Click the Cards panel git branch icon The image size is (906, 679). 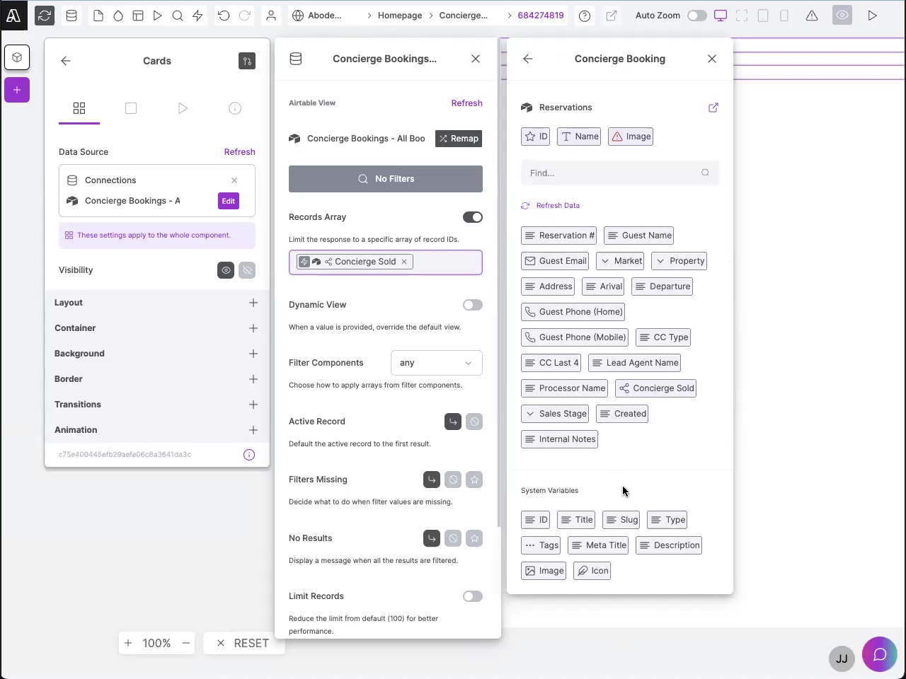(x=247, y=61)
